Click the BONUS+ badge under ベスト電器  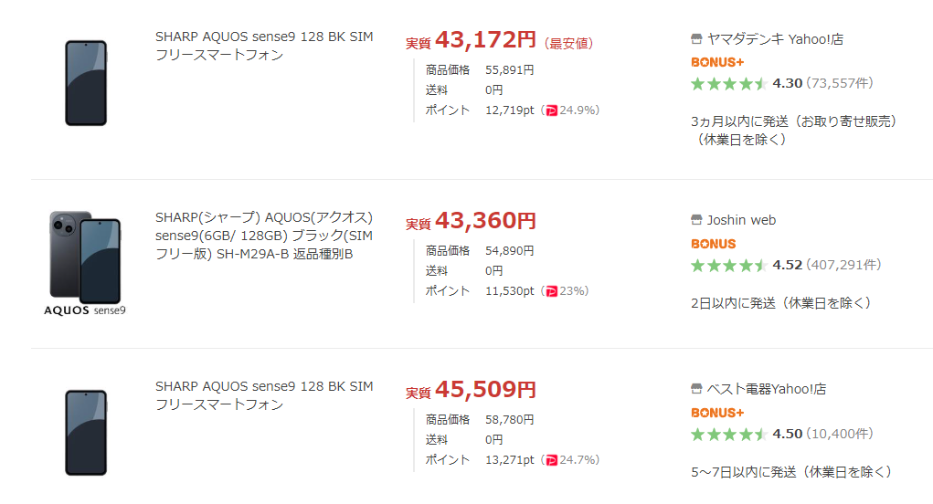(717, 413)
